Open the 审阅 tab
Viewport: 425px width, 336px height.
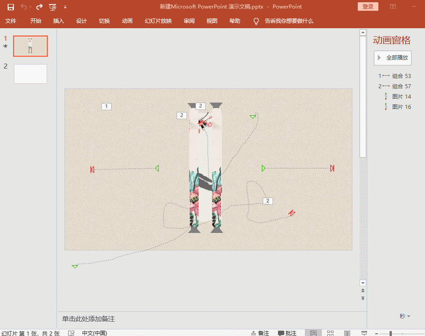click(189, 21)
